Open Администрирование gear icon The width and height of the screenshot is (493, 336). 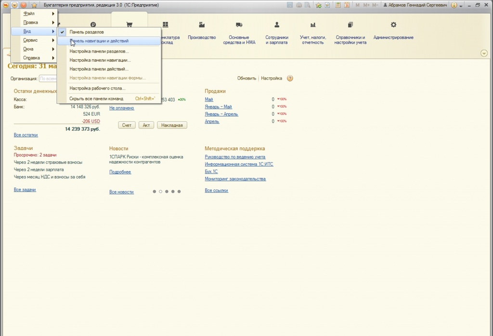(x=393, y=25)
